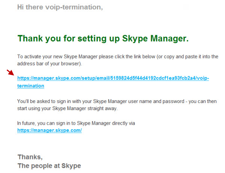Click the word "directly" before the second link

pos(120,123)
